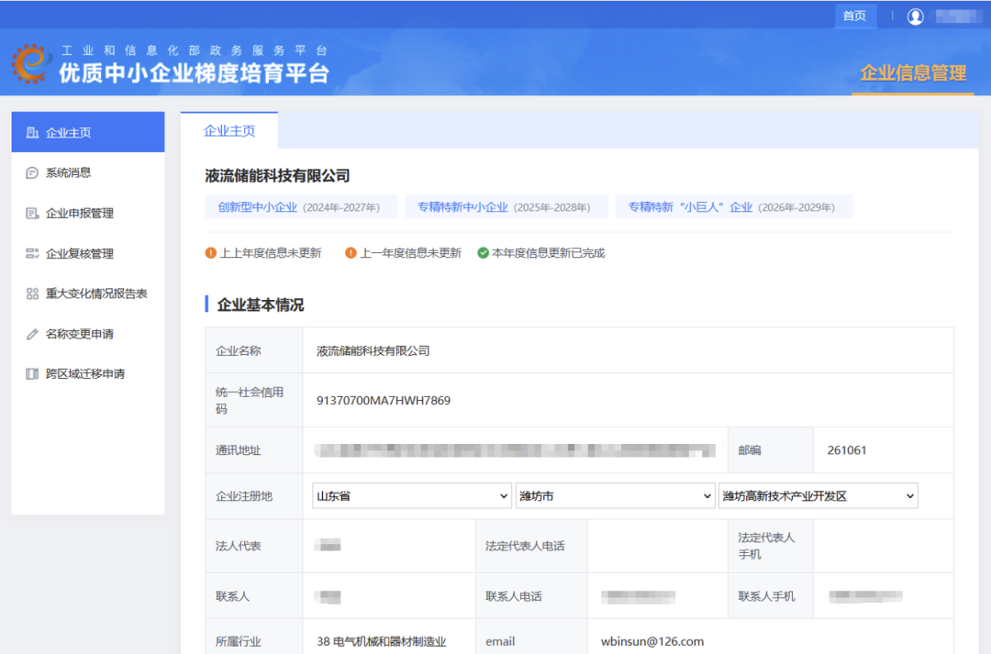Click the 工业和信息化部政务服务平台 subtitle

coord(194,50)
